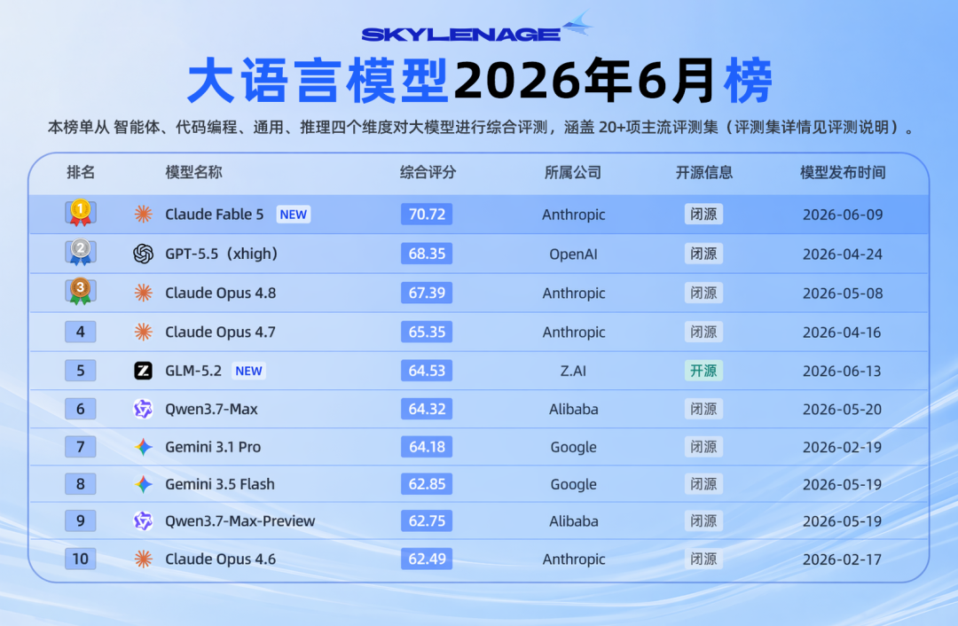Click the 62.75 score badge
958x626 pixels.
pyautogui.click(x=427, y=521)
